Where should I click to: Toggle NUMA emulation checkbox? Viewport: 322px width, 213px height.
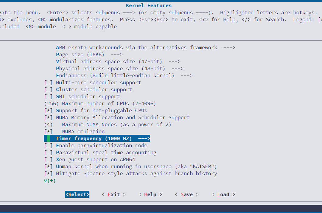point(48,131)
